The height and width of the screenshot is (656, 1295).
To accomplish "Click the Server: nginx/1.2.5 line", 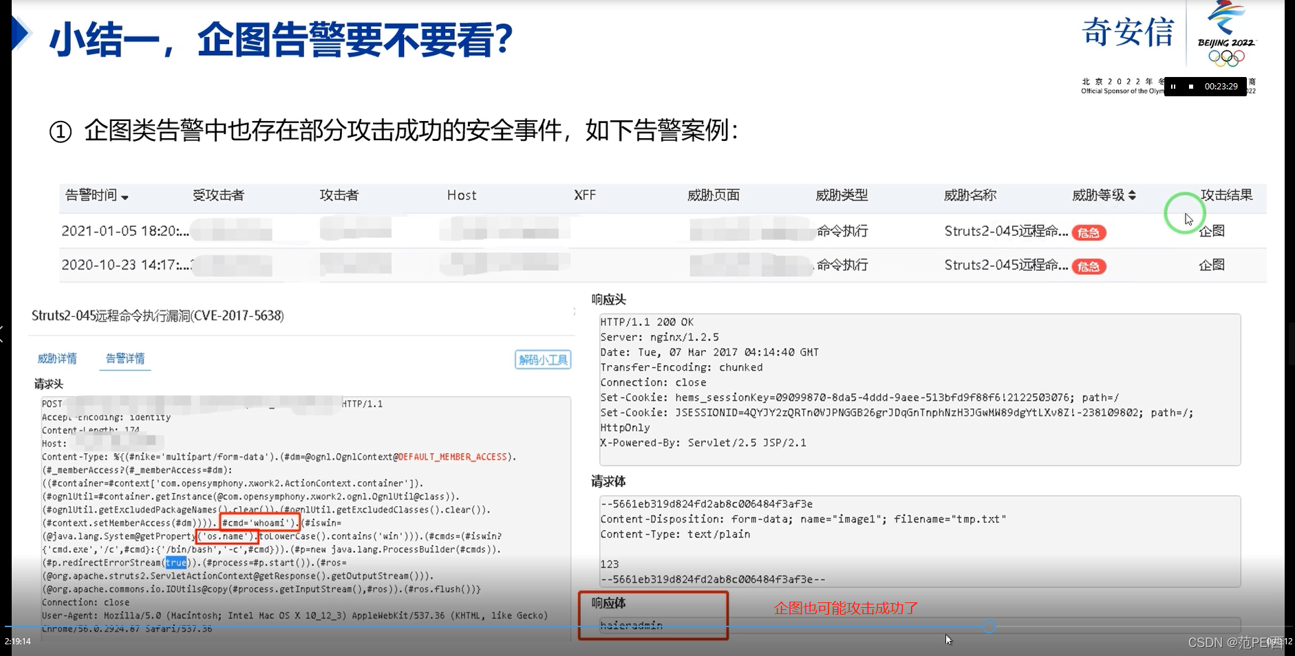I will pyautogui.click(x=659, y=337).
